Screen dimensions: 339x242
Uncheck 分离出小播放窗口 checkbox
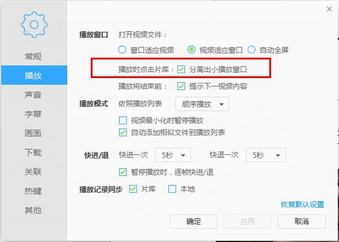[181, 70]
